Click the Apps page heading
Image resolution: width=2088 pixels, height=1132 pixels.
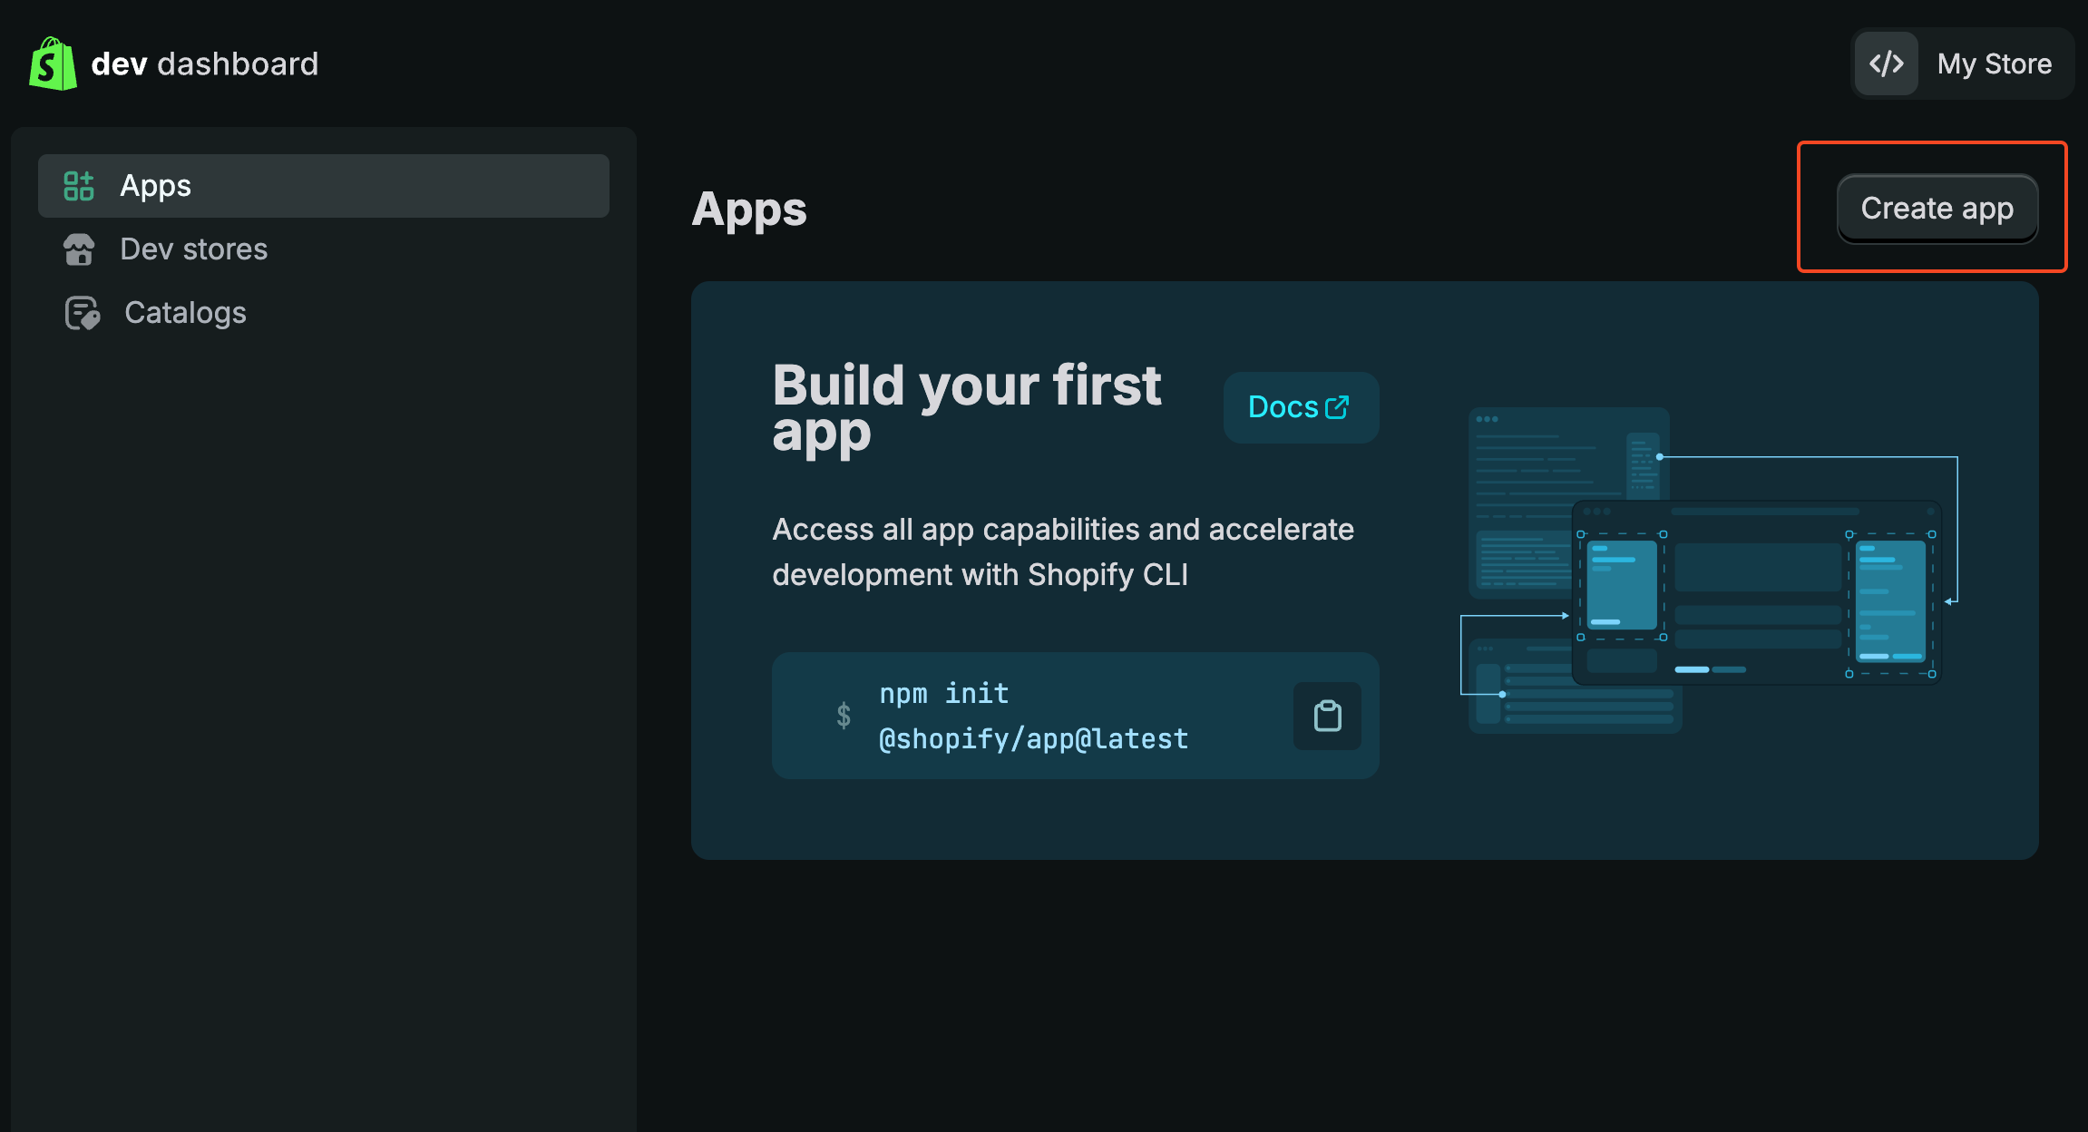coord(748,210)
